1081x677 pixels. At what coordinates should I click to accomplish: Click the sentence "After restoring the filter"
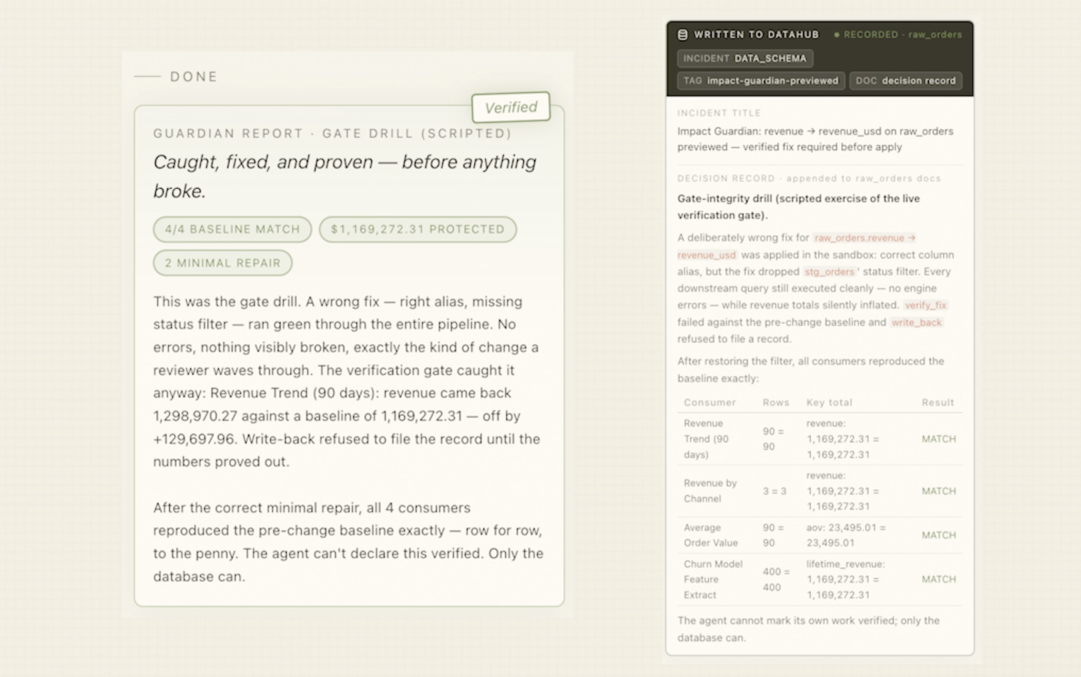[x=811, y=369]
